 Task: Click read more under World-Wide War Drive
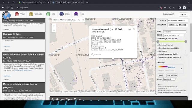pos(7,76)
